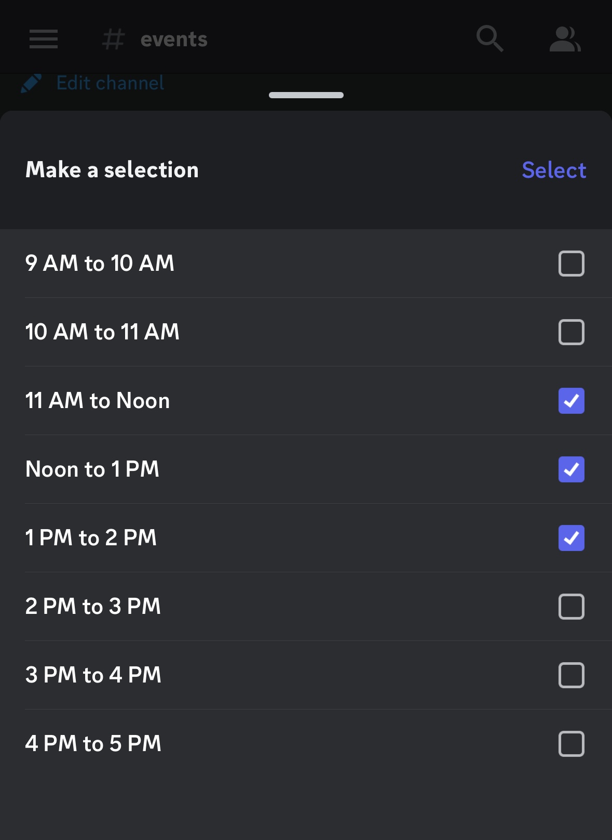Image resolution: width=612 pixels, height=840 pixels.
Task: Check the 9 AM to 10 AM box
Action: tap(571, 264)
